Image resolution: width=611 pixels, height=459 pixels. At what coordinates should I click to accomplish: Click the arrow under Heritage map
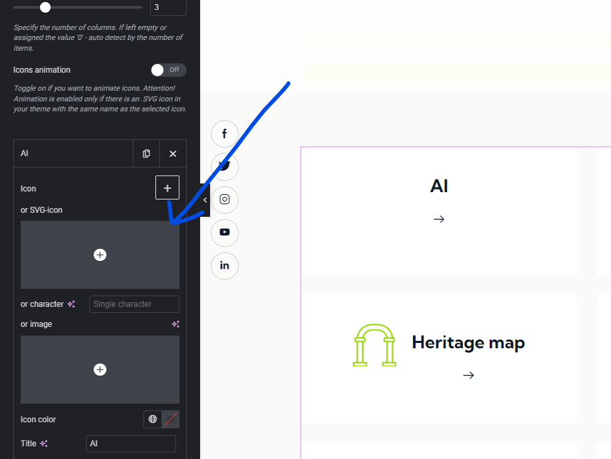[x=468, y=375]
